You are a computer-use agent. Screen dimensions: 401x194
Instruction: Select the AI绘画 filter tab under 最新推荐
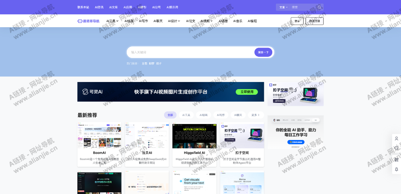pos(204,115)
